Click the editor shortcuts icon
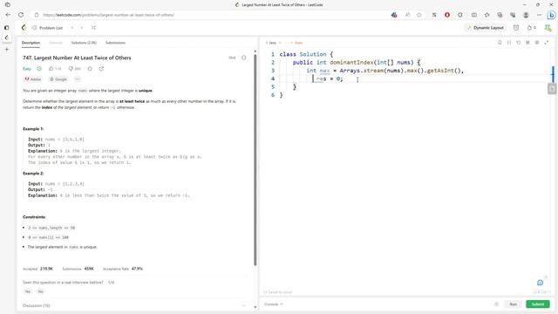This screenshot has width=558, height=314. point(527,43)
